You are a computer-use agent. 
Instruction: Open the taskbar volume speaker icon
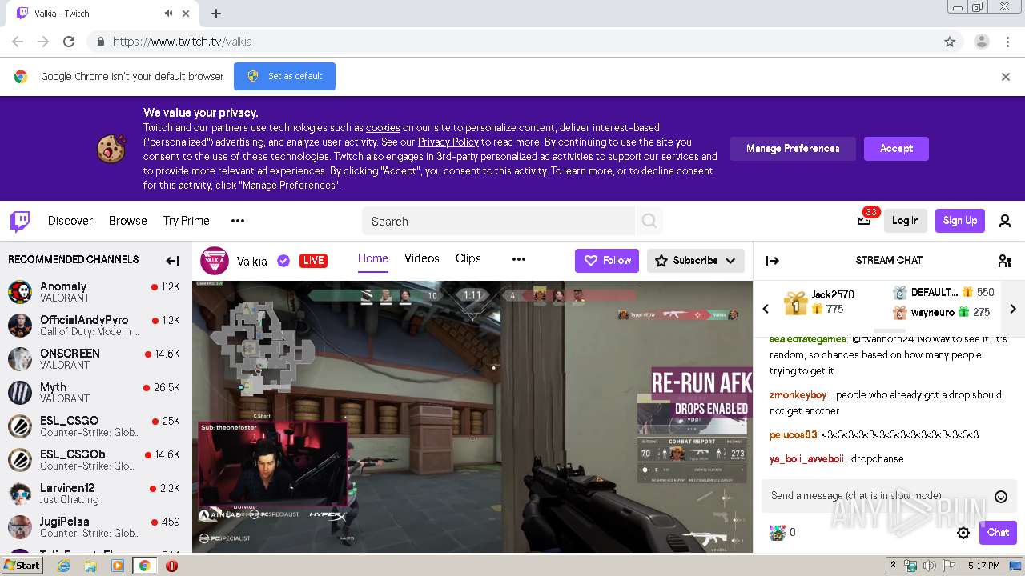point(929,566)
